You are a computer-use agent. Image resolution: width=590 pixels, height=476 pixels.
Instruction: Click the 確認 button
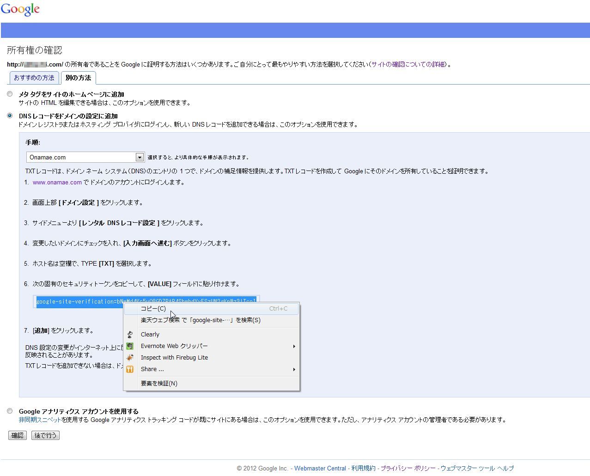tap(18, 435)
